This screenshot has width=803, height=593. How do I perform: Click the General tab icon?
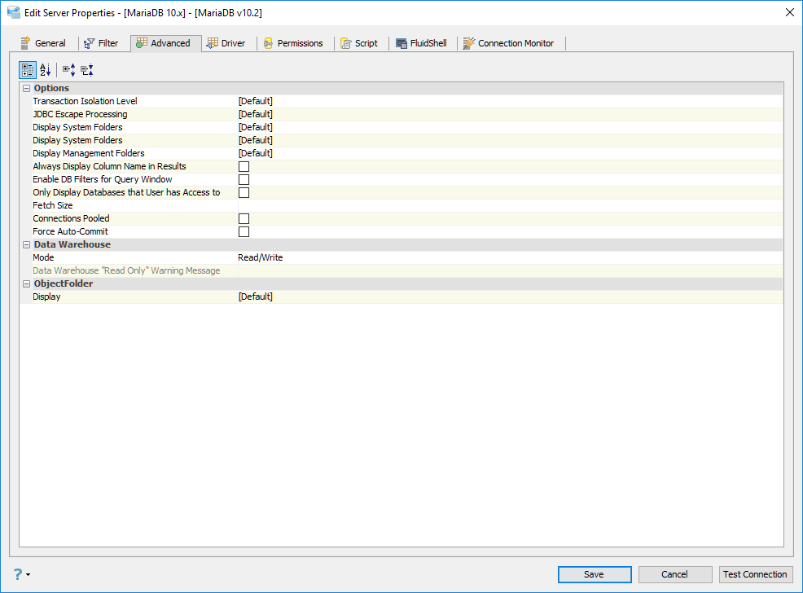[25, 43]
